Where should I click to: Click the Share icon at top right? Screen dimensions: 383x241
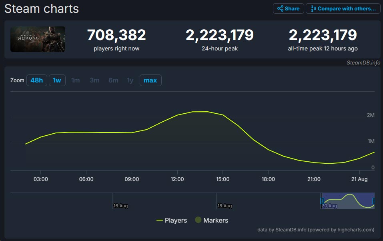click(x=280, y=9)
